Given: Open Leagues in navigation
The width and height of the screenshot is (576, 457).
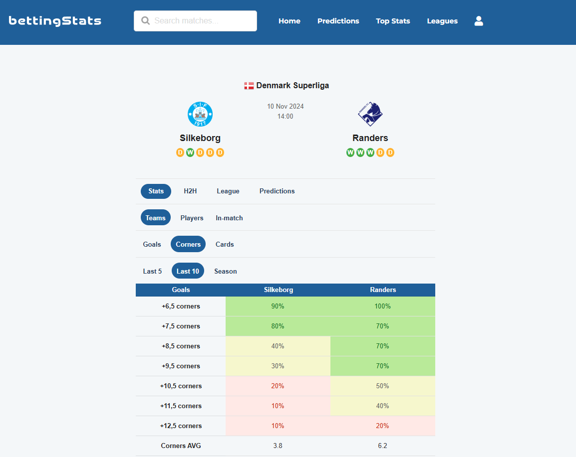Looking at the screenshot, I should click(x=442, y=21).
